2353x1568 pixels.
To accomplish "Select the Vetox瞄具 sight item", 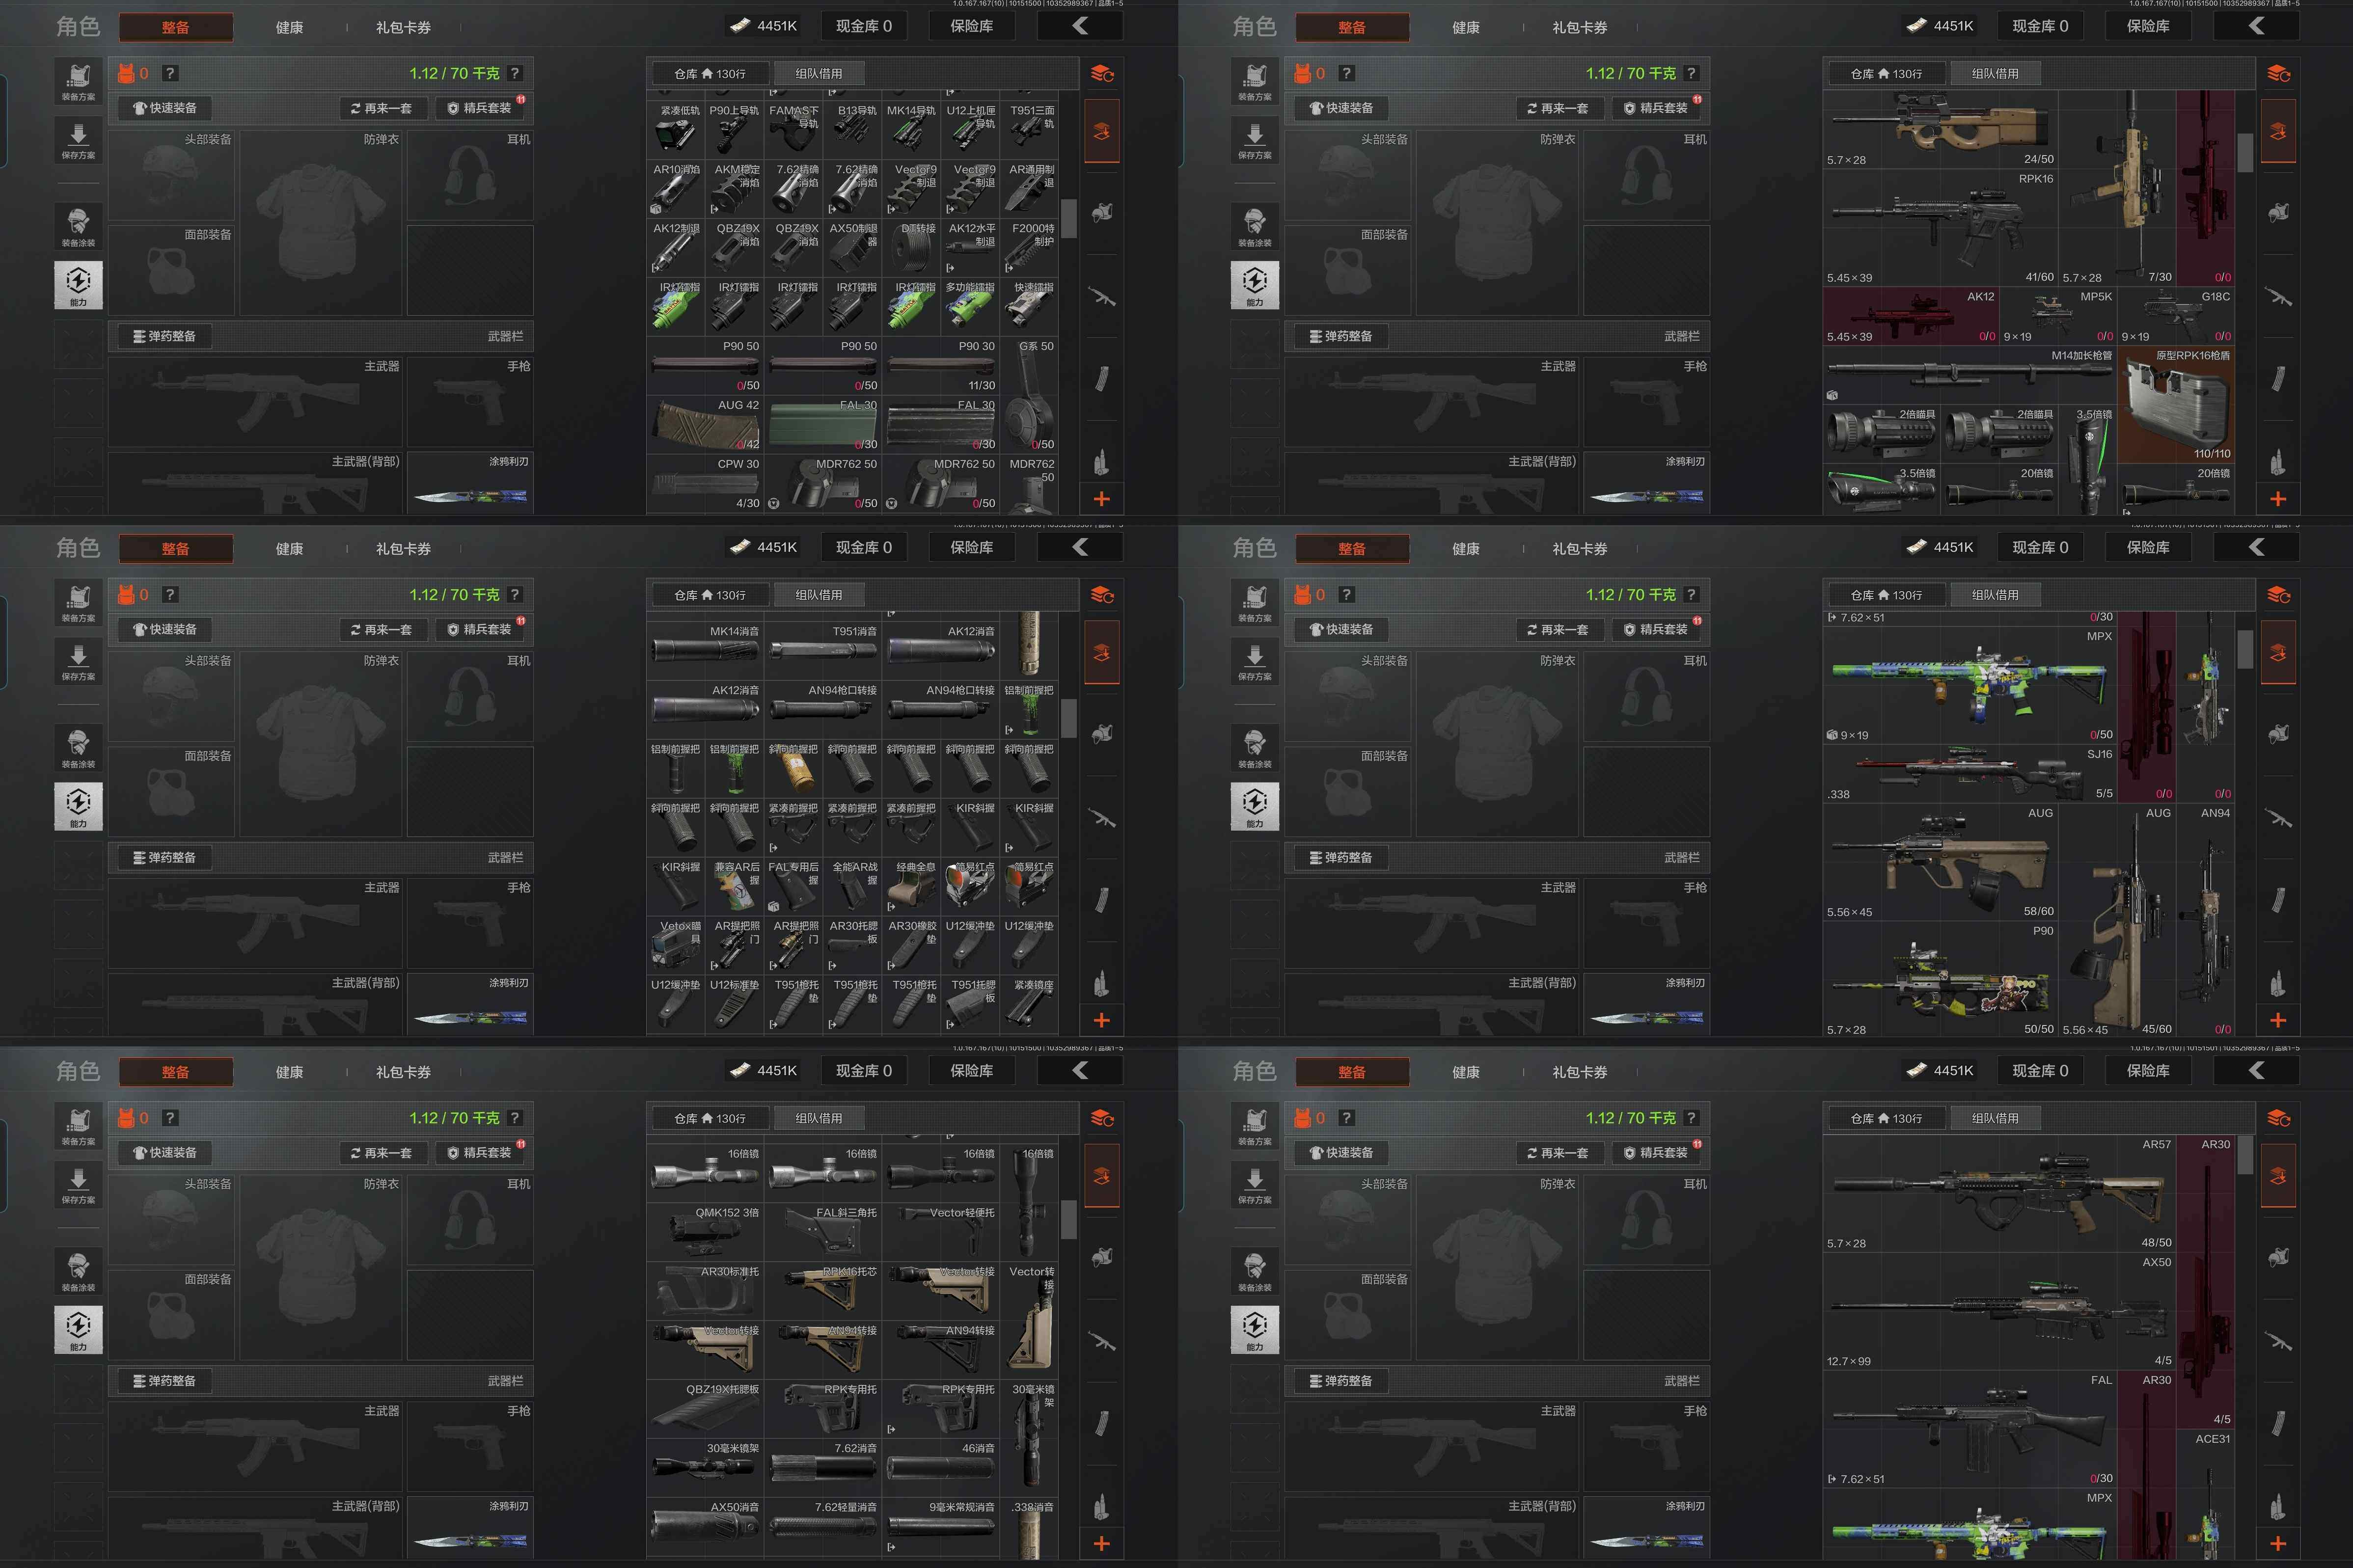I will pyautogui.click(x=676, y=946).
